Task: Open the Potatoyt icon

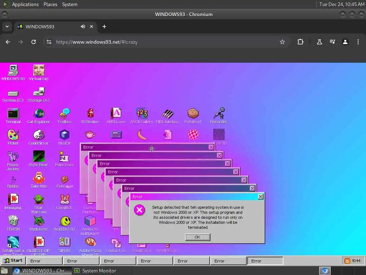Action: click(x=193, y=116)
